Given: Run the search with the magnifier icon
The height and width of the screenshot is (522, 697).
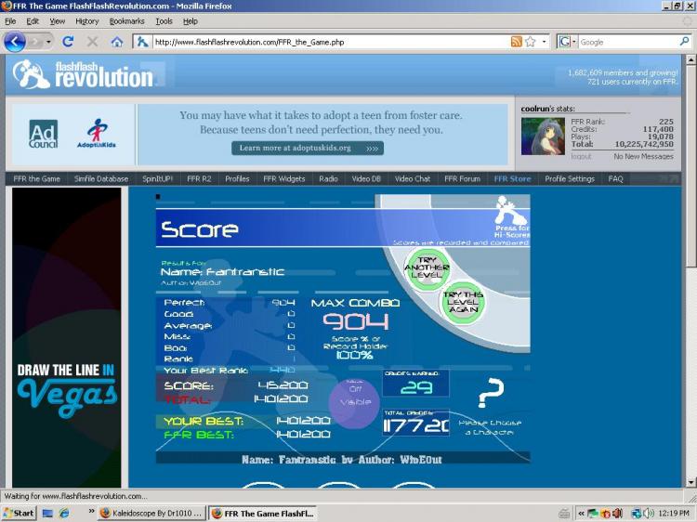Looking at the screenshot, I should pyautogui.click(x=684, y=41).
